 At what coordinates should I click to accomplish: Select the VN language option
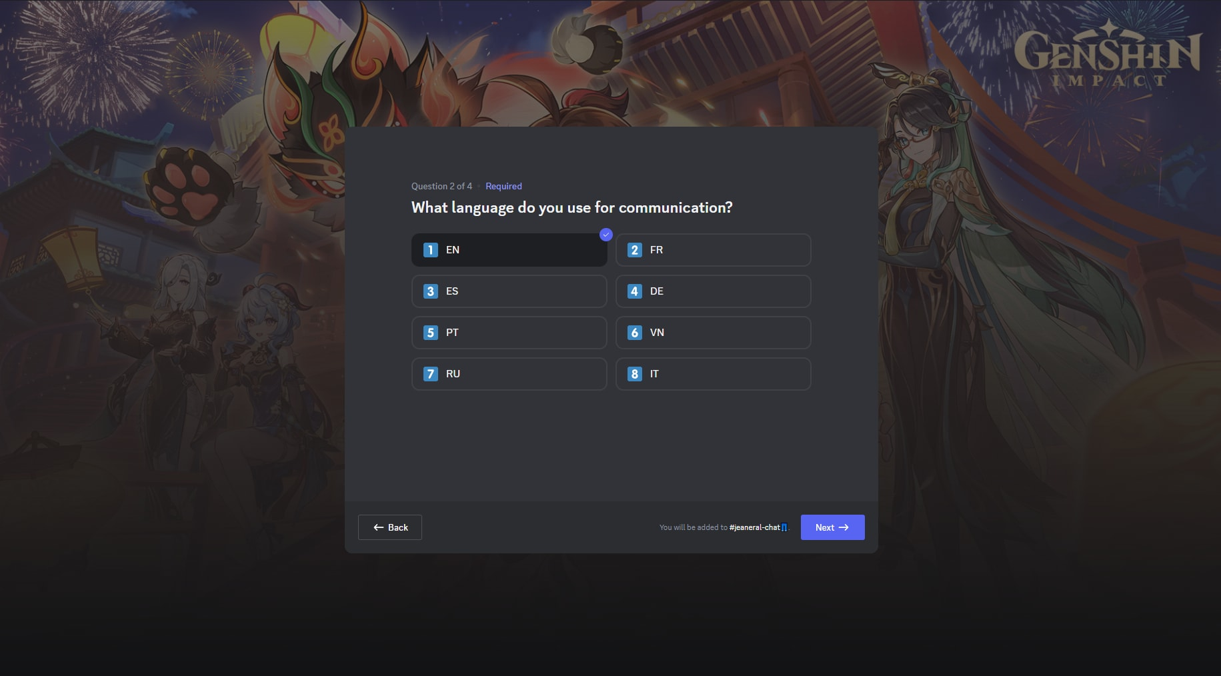tap(713, 333)
